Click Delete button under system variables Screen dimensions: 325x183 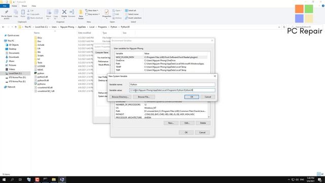[x=203, y=123]
